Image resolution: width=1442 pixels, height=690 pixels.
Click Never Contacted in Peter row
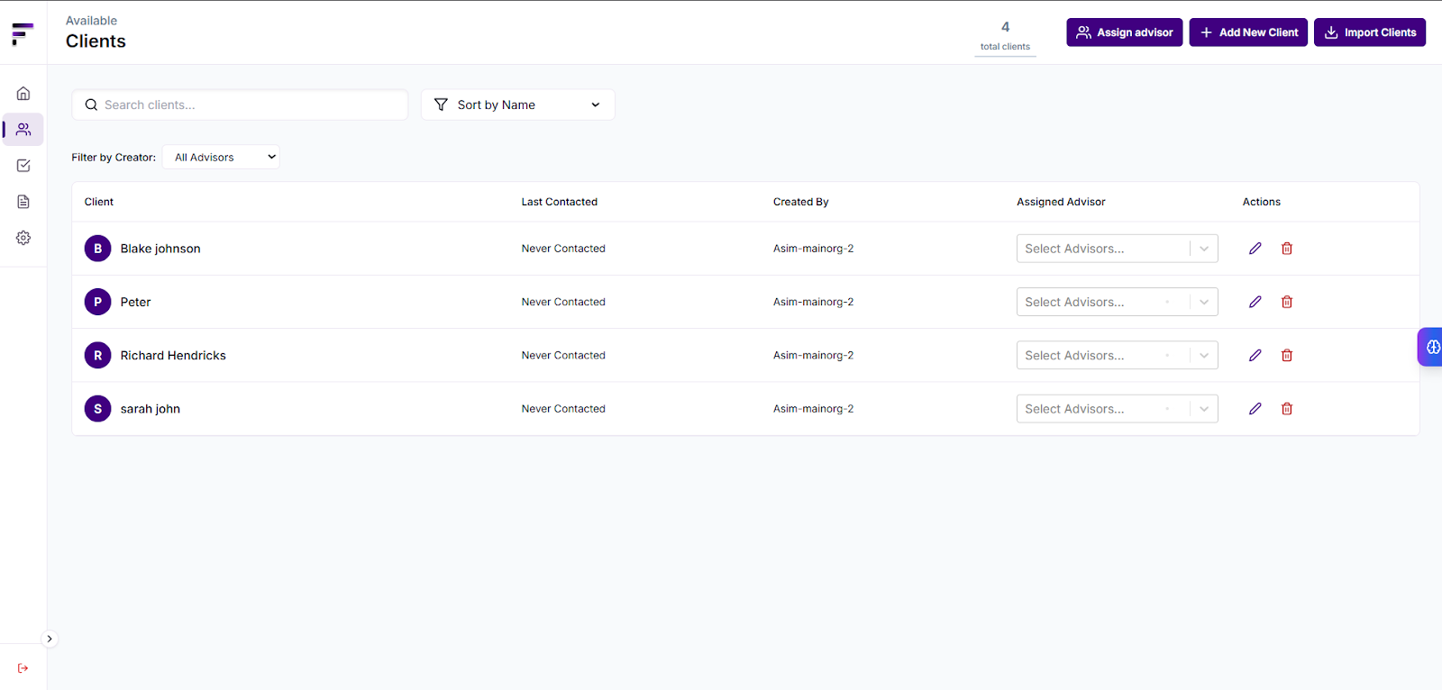[563, 302]
